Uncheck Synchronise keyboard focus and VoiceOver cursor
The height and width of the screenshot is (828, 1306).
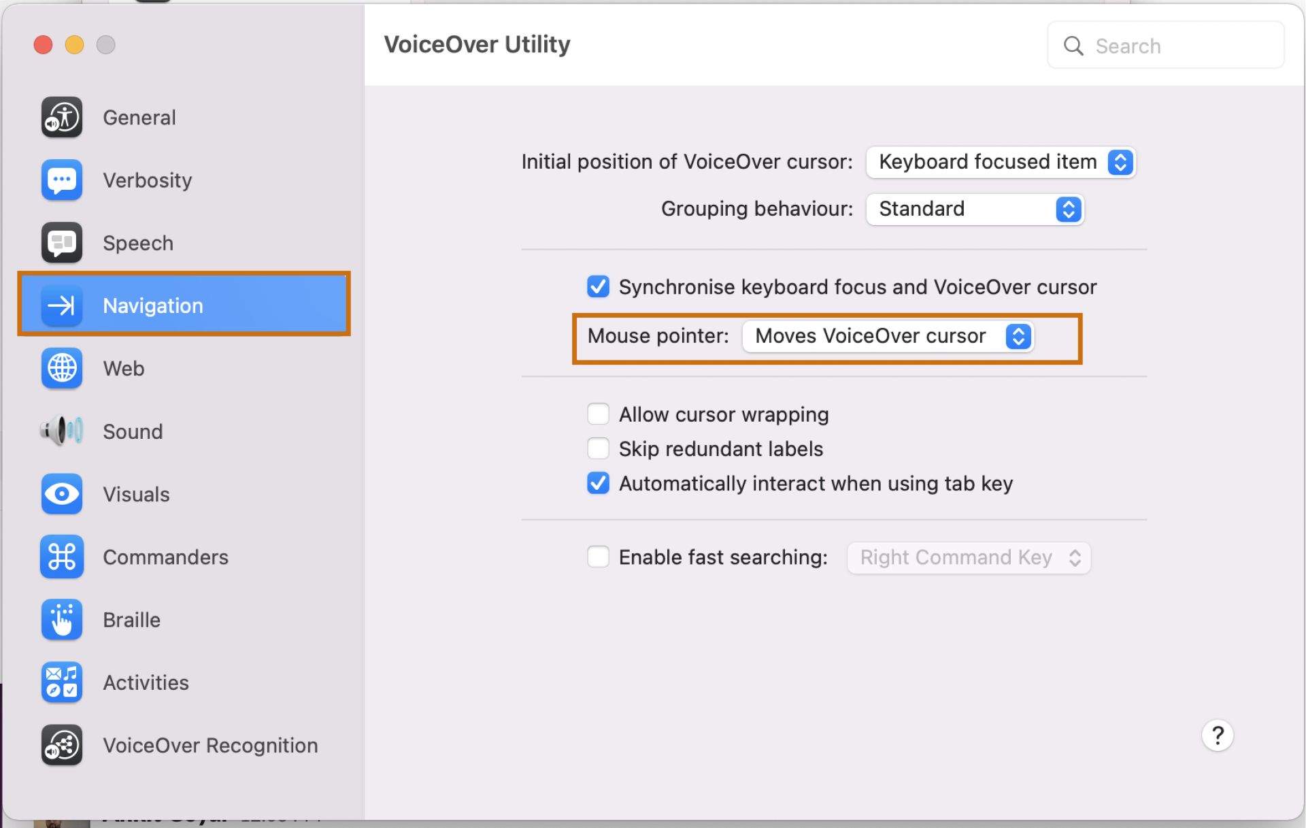pyautogui.click(x=598, y=286)
